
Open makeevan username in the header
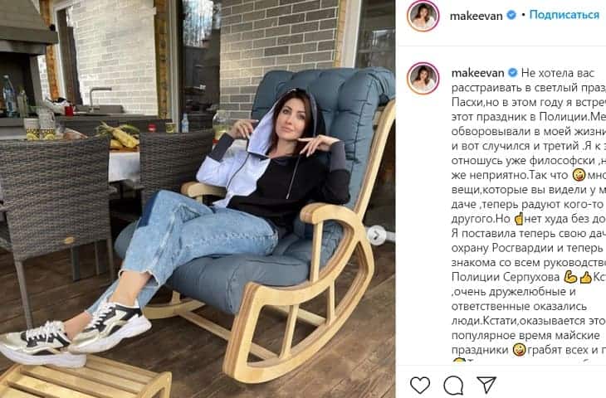point(476,16)
